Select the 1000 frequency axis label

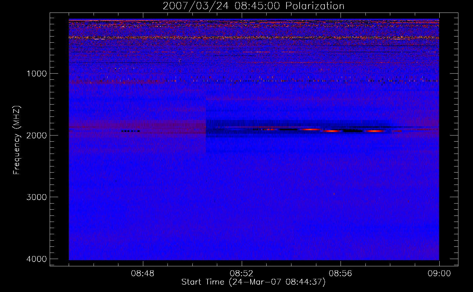click(x=37, y=74)
